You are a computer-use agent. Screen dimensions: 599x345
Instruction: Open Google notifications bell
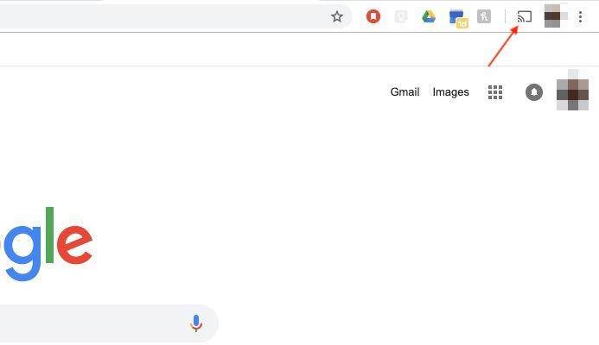point(534,92)
